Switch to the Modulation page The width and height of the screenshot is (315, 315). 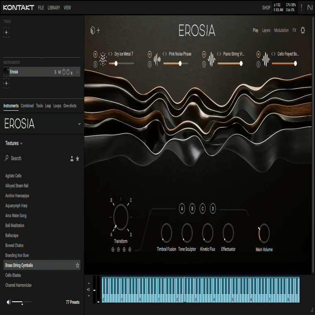click(x=281, y=30)
